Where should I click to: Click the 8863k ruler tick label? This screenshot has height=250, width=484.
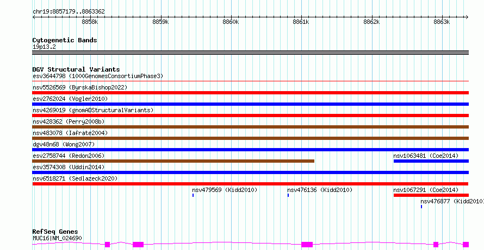pyautogui.click(x=442, y=22)
